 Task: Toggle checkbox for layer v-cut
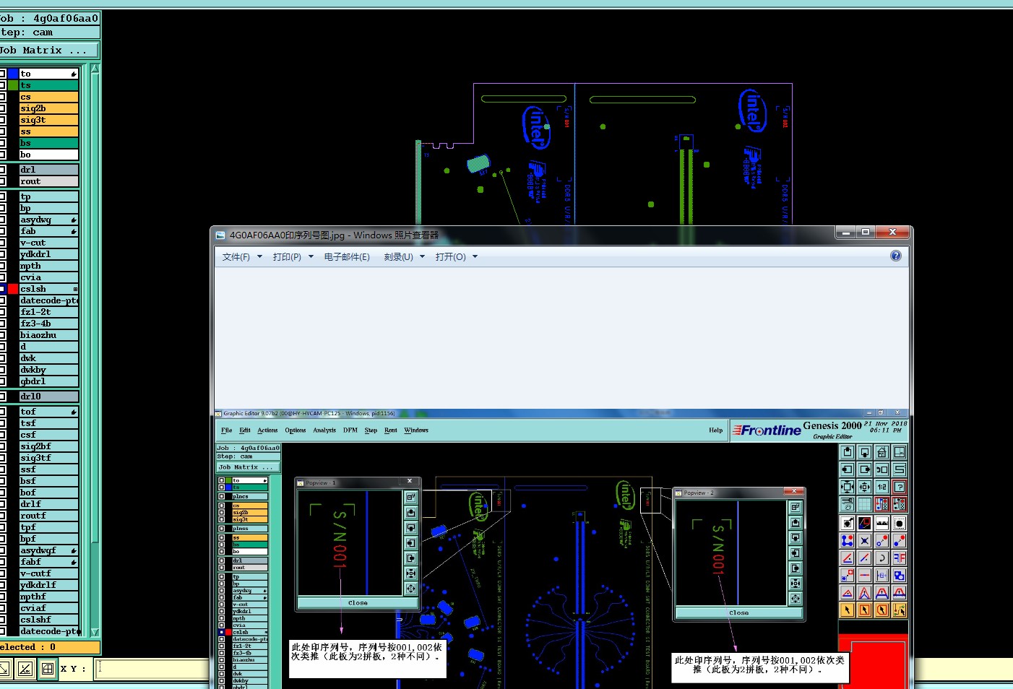click(x=2, y=243)
